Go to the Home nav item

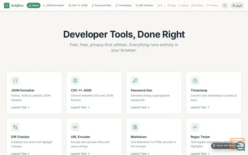click(33, 5)
